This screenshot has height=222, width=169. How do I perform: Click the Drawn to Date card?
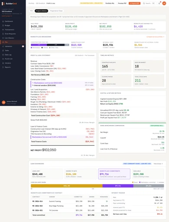click(81, 174)
